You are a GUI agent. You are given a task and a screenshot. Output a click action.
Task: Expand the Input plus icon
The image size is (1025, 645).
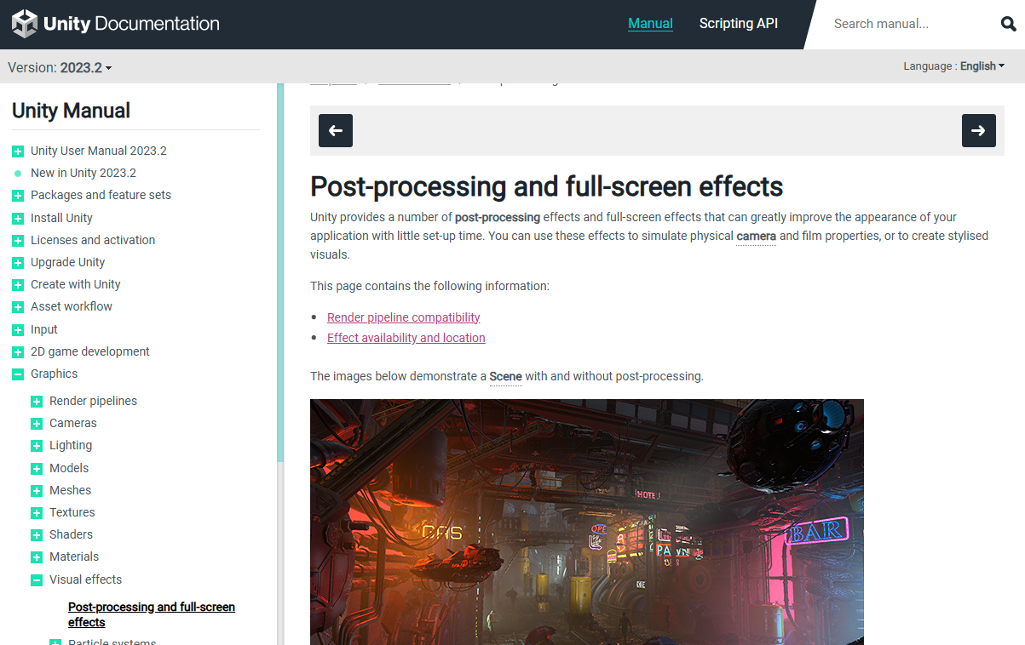[18, 330]
